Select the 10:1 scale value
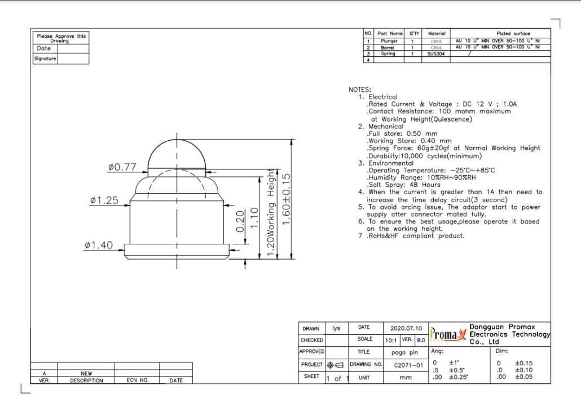The width and height of the screenshot is (581, 411). pos(390,340)
